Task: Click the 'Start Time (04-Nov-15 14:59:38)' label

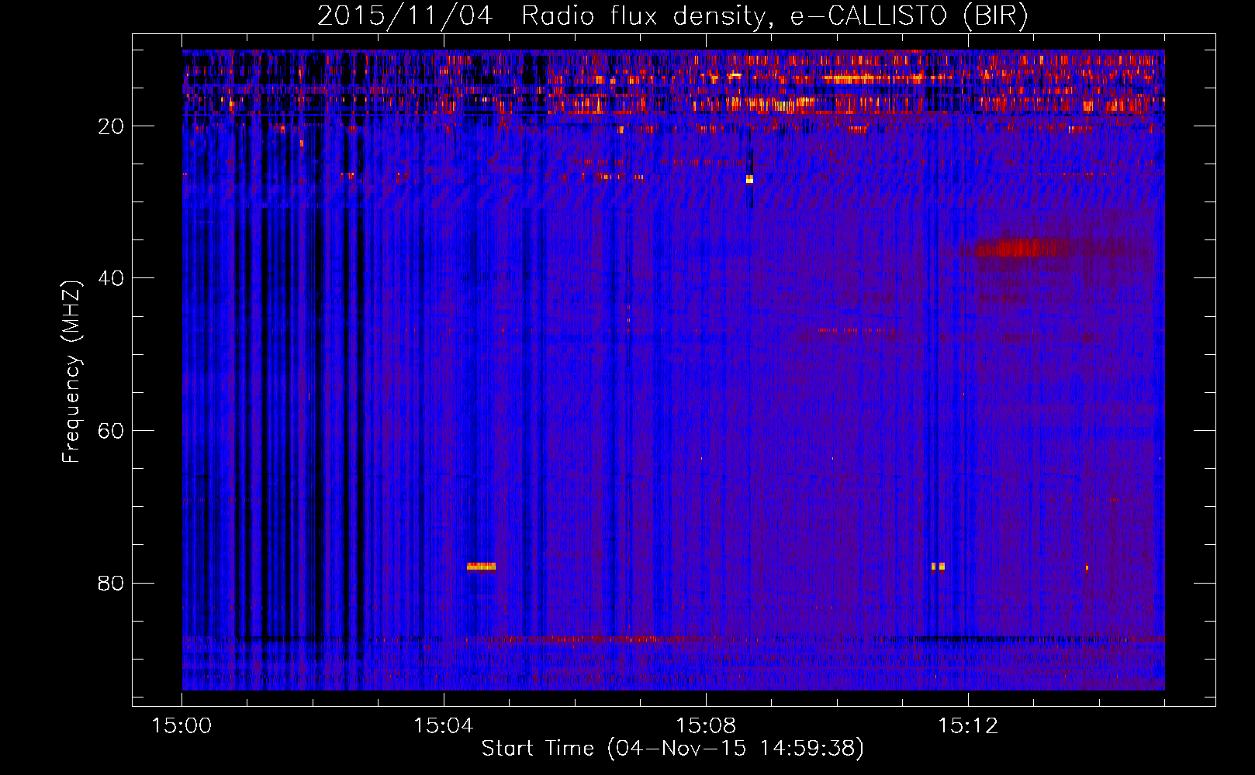Action: click(x=672, y=749)
